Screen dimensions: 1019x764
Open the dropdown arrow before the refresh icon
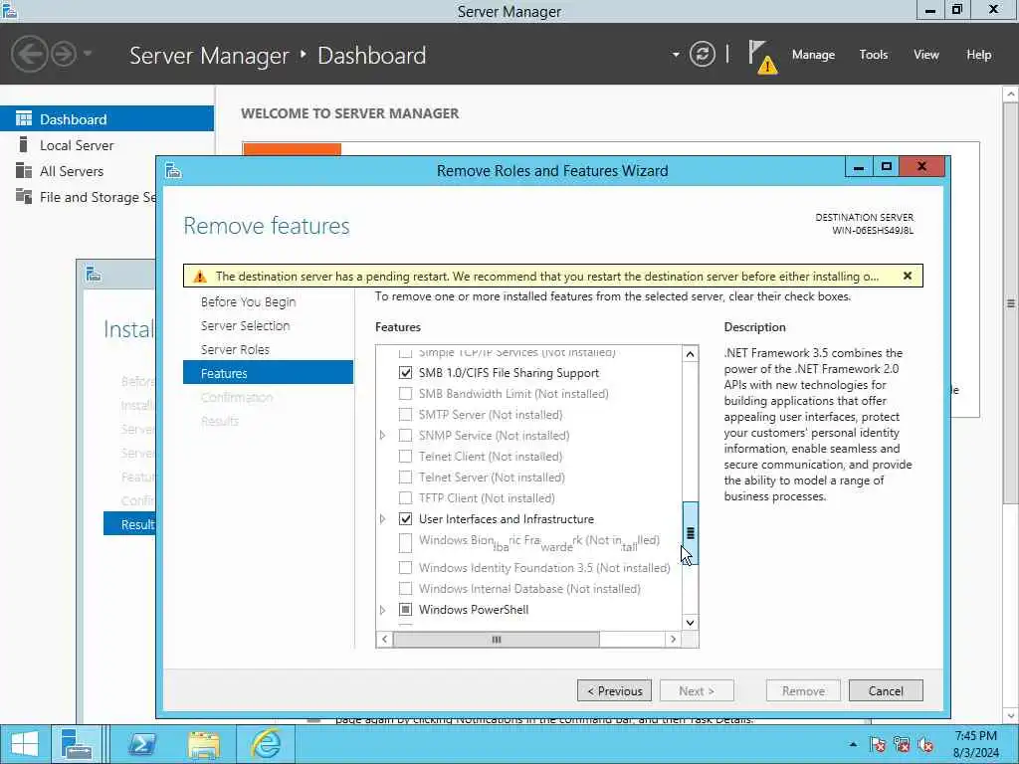tap(676, 55)
